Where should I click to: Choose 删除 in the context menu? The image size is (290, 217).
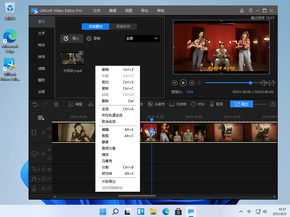click(x=118, y=101)
